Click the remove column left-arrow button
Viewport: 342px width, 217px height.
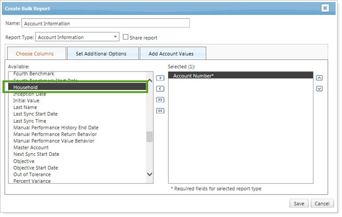[x=160, y=89]
